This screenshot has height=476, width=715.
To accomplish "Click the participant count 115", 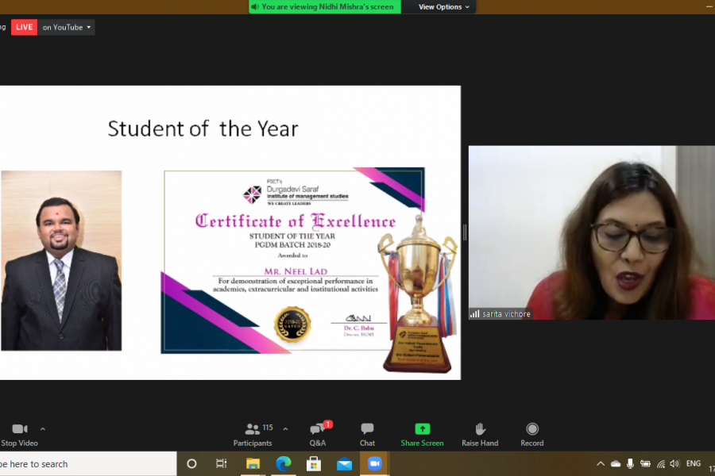I will 268,428.
